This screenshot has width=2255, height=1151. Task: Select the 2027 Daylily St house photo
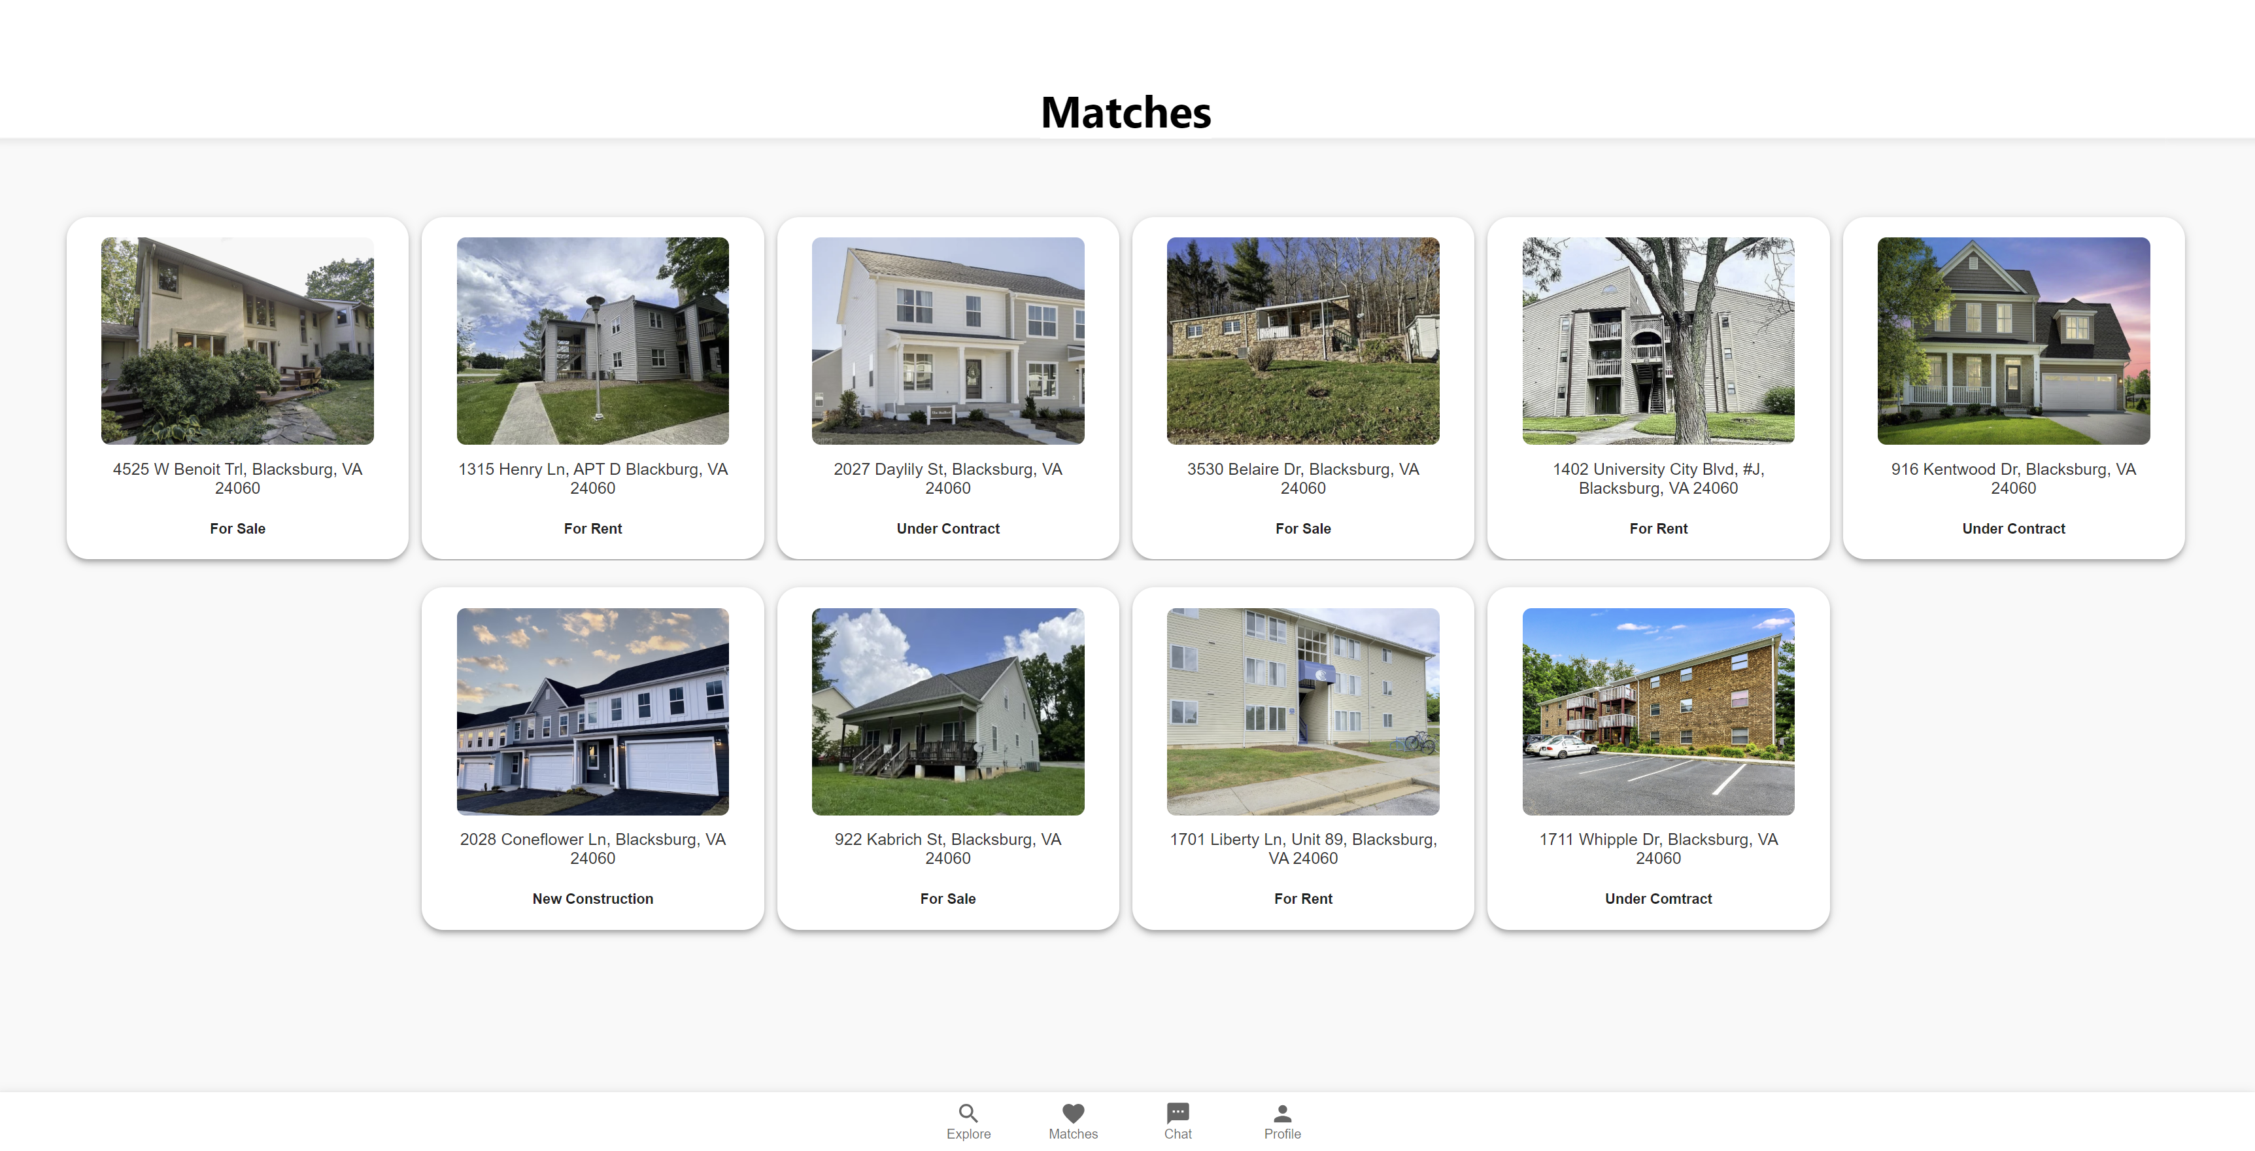click(x=947, y=341)
